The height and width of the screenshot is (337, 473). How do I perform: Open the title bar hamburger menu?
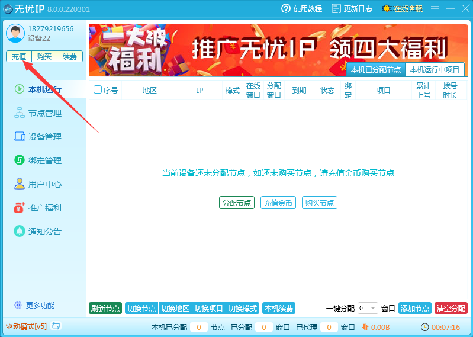[x=435, y=8]
